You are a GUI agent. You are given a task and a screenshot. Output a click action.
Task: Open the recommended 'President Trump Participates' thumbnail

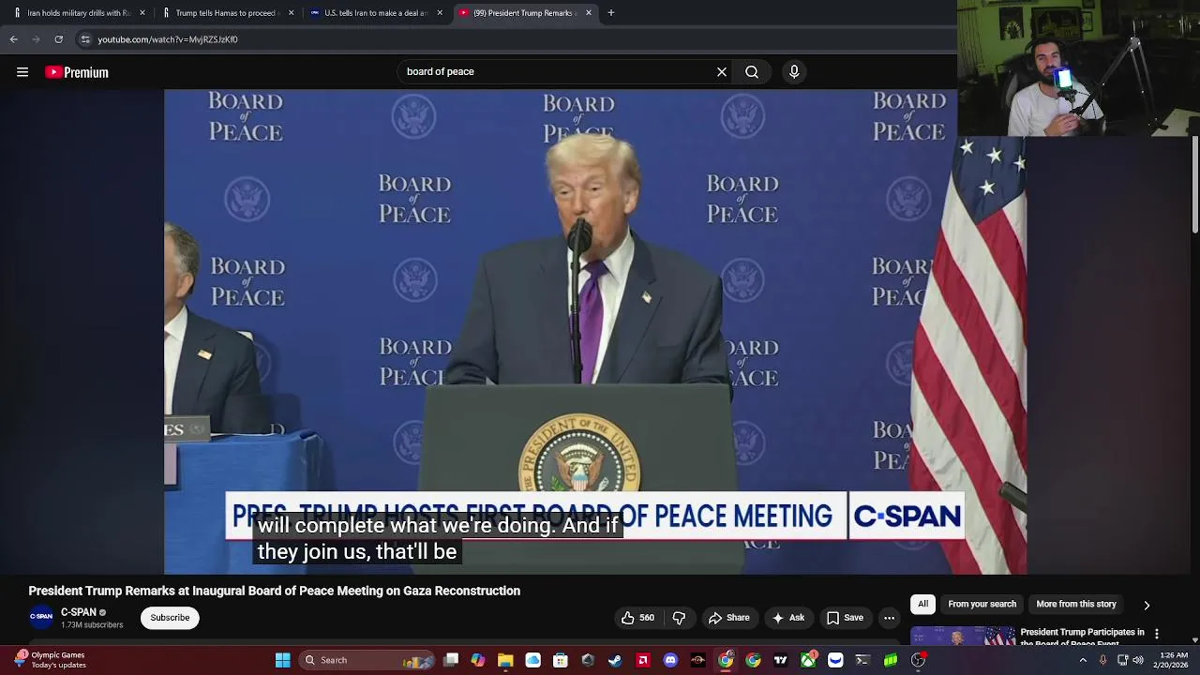(x=963, y=637)
